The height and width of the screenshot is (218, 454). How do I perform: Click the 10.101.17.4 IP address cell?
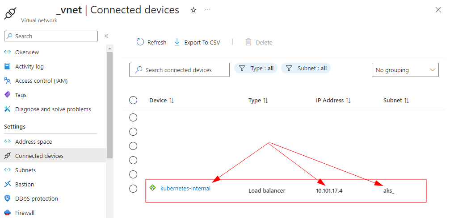[x=329, y=190]
